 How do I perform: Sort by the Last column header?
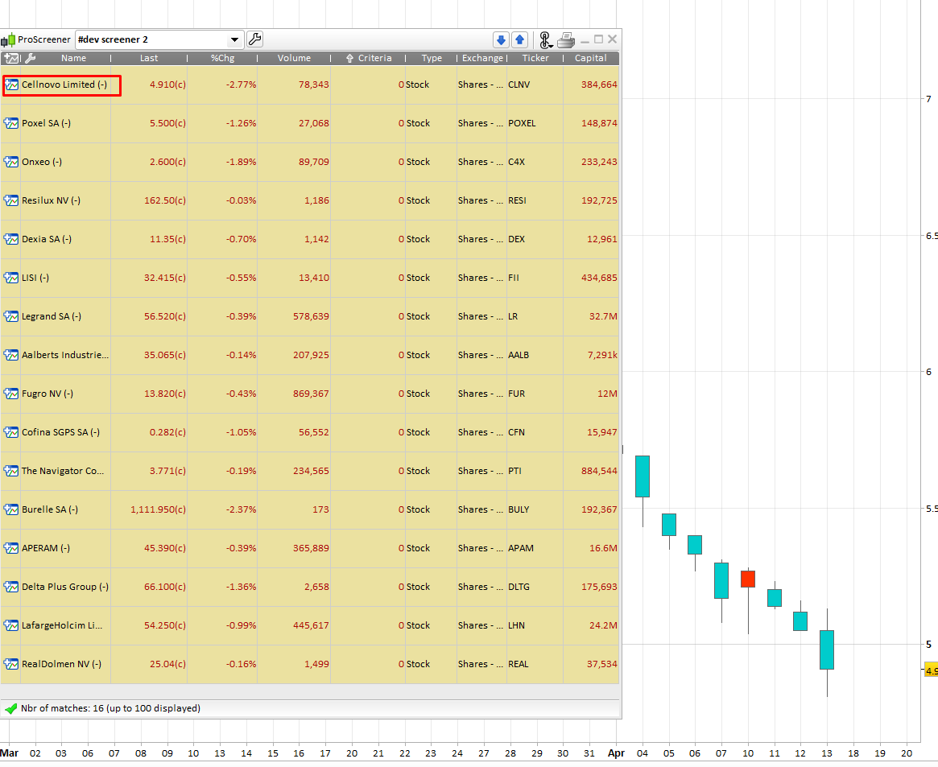[x=149, y=58]
